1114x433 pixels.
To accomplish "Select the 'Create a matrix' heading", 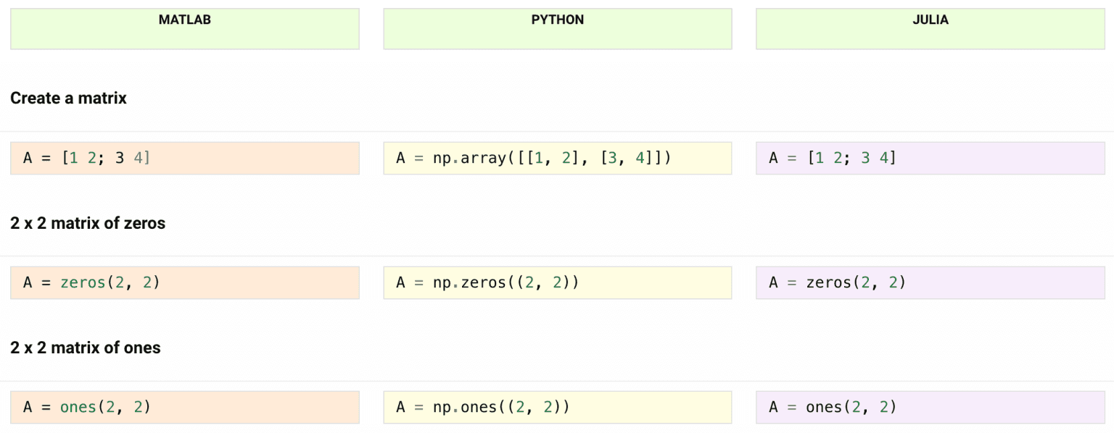I will point(68,98).
